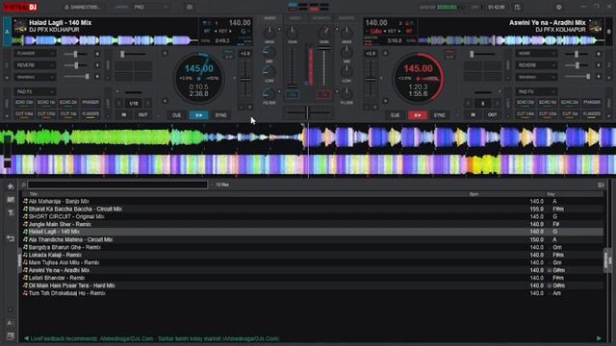Click the right deck FILTER knob

tap(346, 93)
